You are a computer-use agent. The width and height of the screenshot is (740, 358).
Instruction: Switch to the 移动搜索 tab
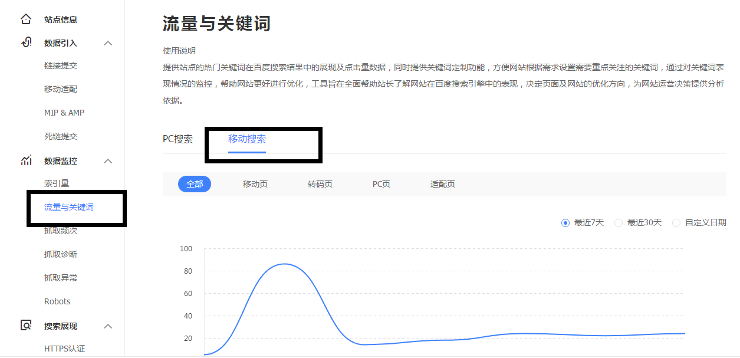pyautogui.click(x=247, y=139)
